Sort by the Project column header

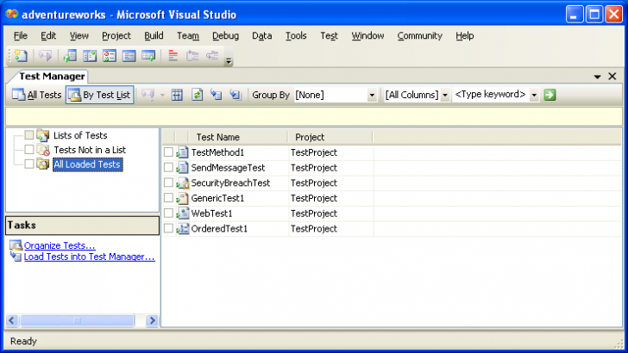[330, 137]
